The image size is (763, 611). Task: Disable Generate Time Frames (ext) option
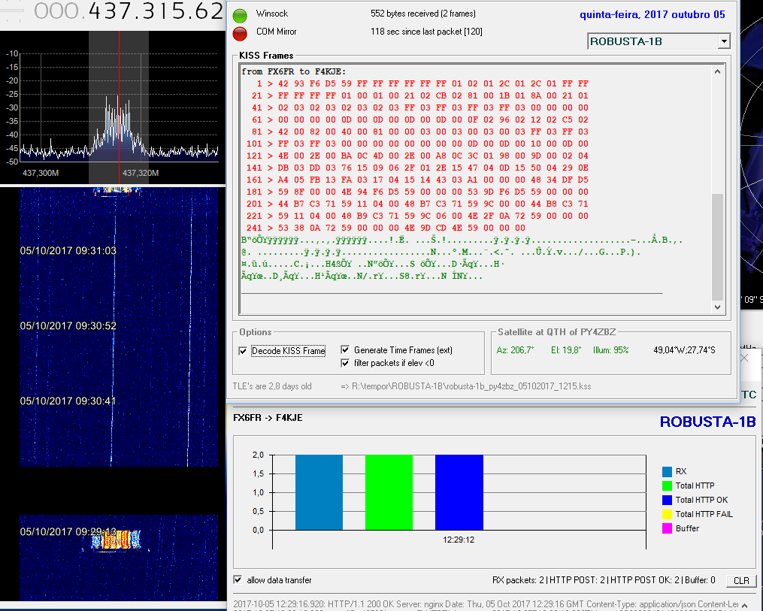[345, 350]
